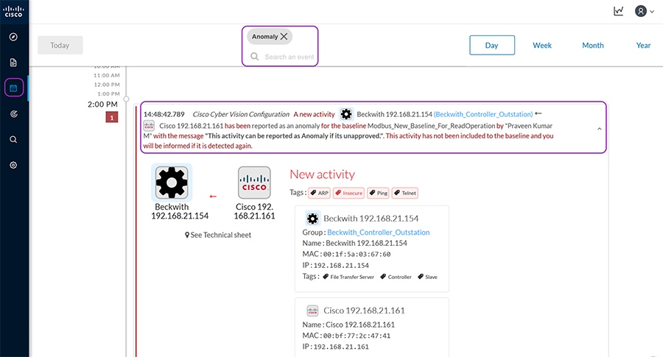Image resolution: width=663 pixels, height=357 pixels.
Task: Open the user account menu
Action: tap(644, 11)
